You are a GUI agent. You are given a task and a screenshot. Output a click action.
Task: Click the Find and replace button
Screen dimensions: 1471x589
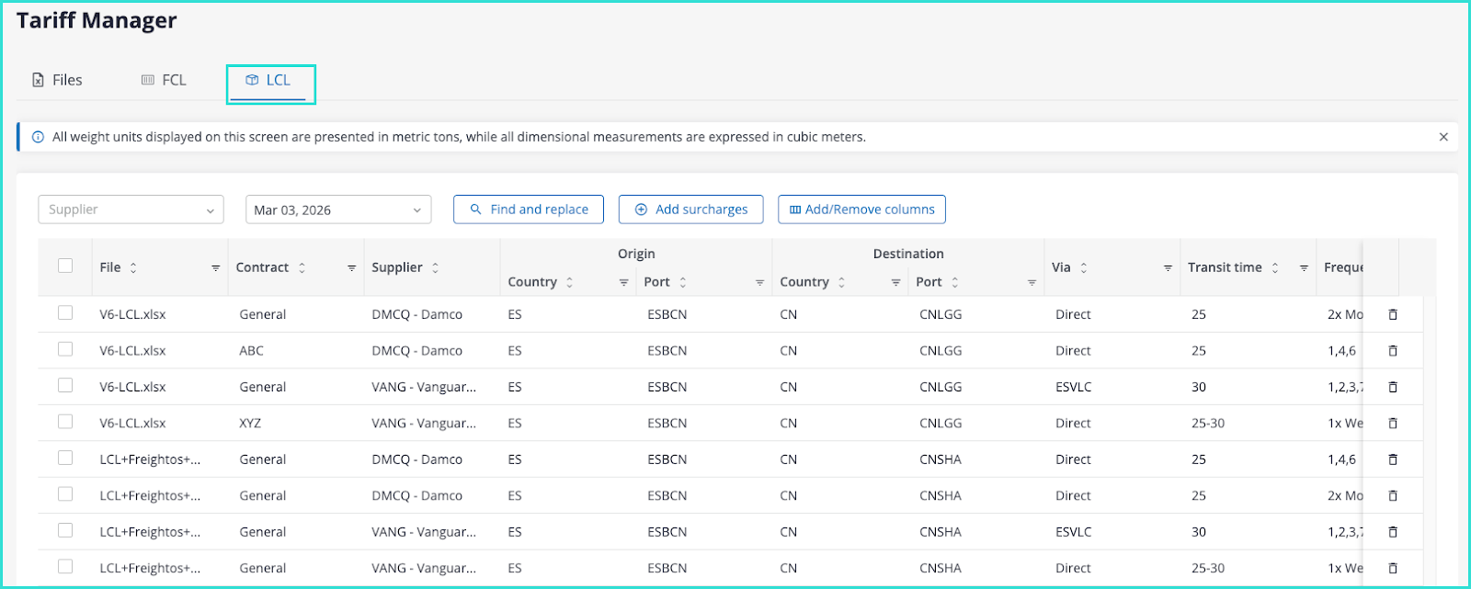529,210
